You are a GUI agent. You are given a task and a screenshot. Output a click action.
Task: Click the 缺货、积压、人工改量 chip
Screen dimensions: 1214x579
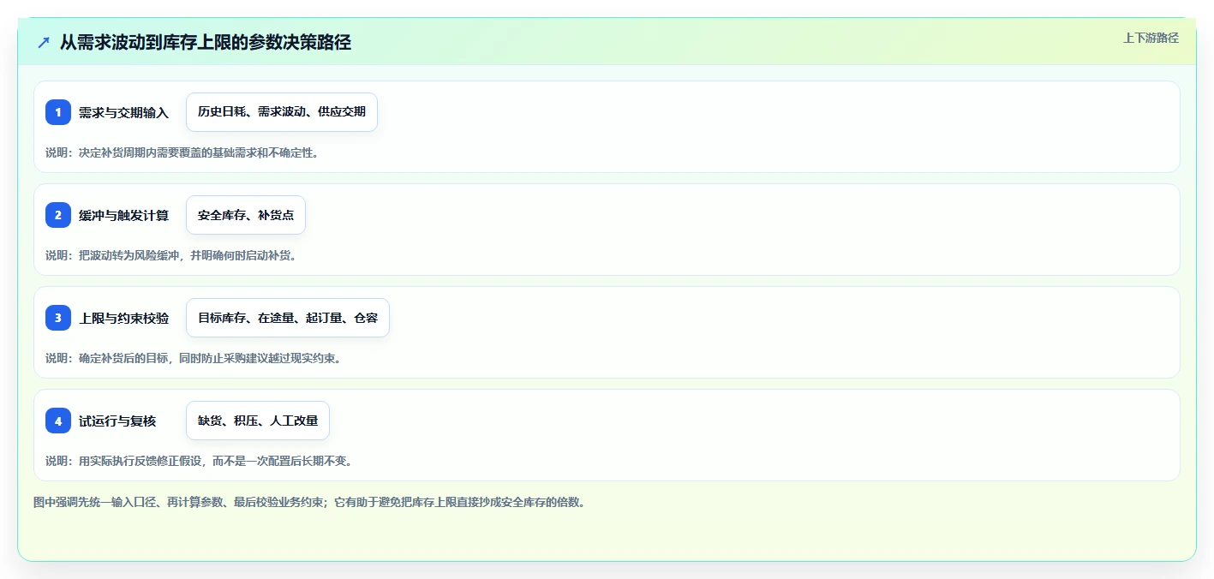coord(258,421)
